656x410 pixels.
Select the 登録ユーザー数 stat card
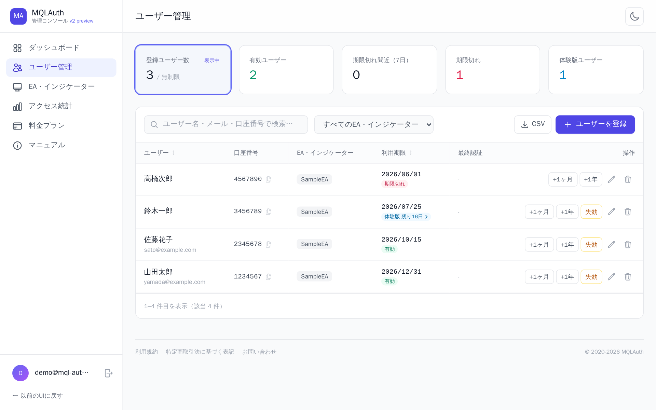183,70
